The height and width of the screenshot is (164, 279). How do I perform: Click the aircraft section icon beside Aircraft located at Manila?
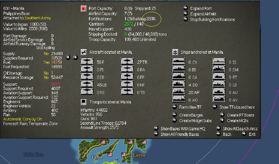point(84,52)
